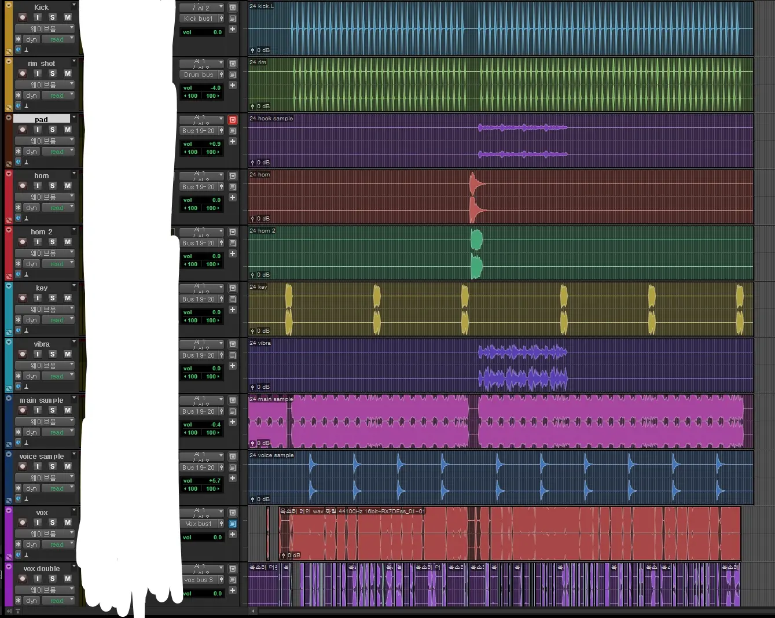
Task: Enable input monitoring on key track
Action: click(x=38, y=298)
